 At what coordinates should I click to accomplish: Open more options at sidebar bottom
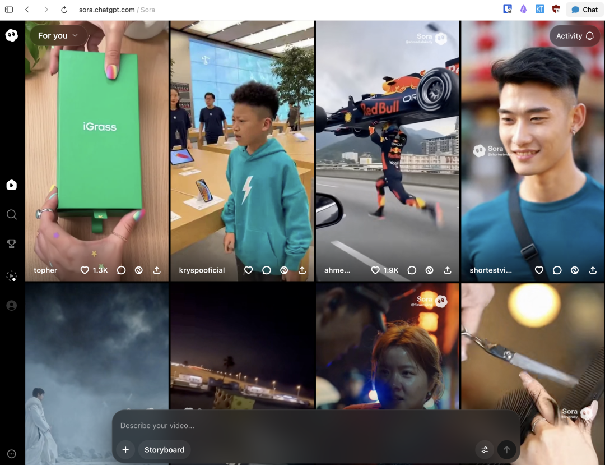point(12,454)
